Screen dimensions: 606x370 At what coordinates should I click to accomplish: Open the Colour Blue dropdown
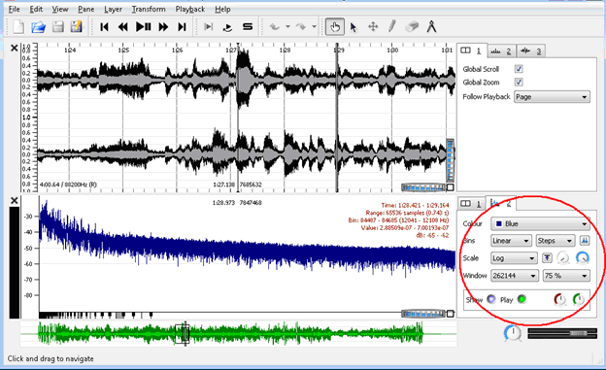tap(540, 224)
